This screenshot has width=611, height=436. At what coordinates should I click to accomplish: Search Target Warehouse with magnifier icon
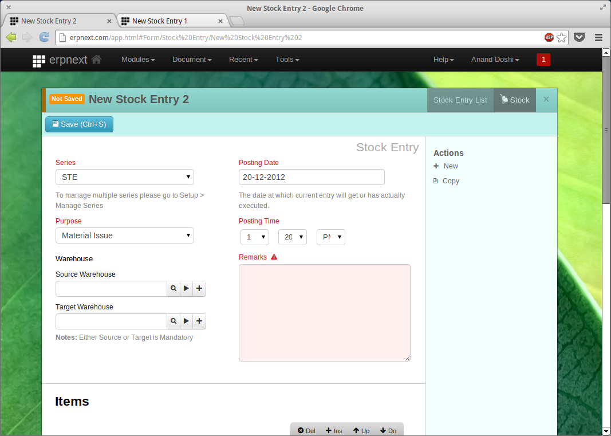click(x=174, y=321)
